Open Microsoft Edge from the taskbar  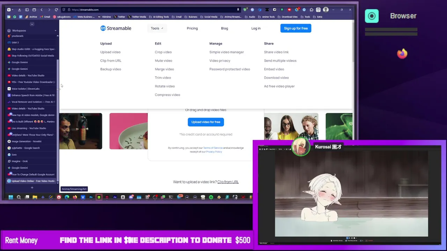tap(67, 197)
